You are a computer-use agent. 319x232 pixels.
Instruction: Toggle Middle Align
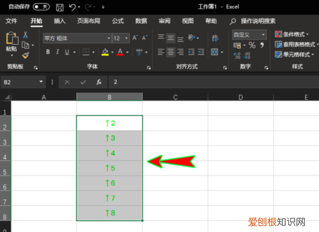click(x=171, y=38)
